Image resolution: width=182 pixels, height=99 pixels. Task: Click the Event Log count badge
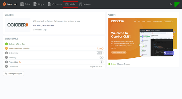101,57
